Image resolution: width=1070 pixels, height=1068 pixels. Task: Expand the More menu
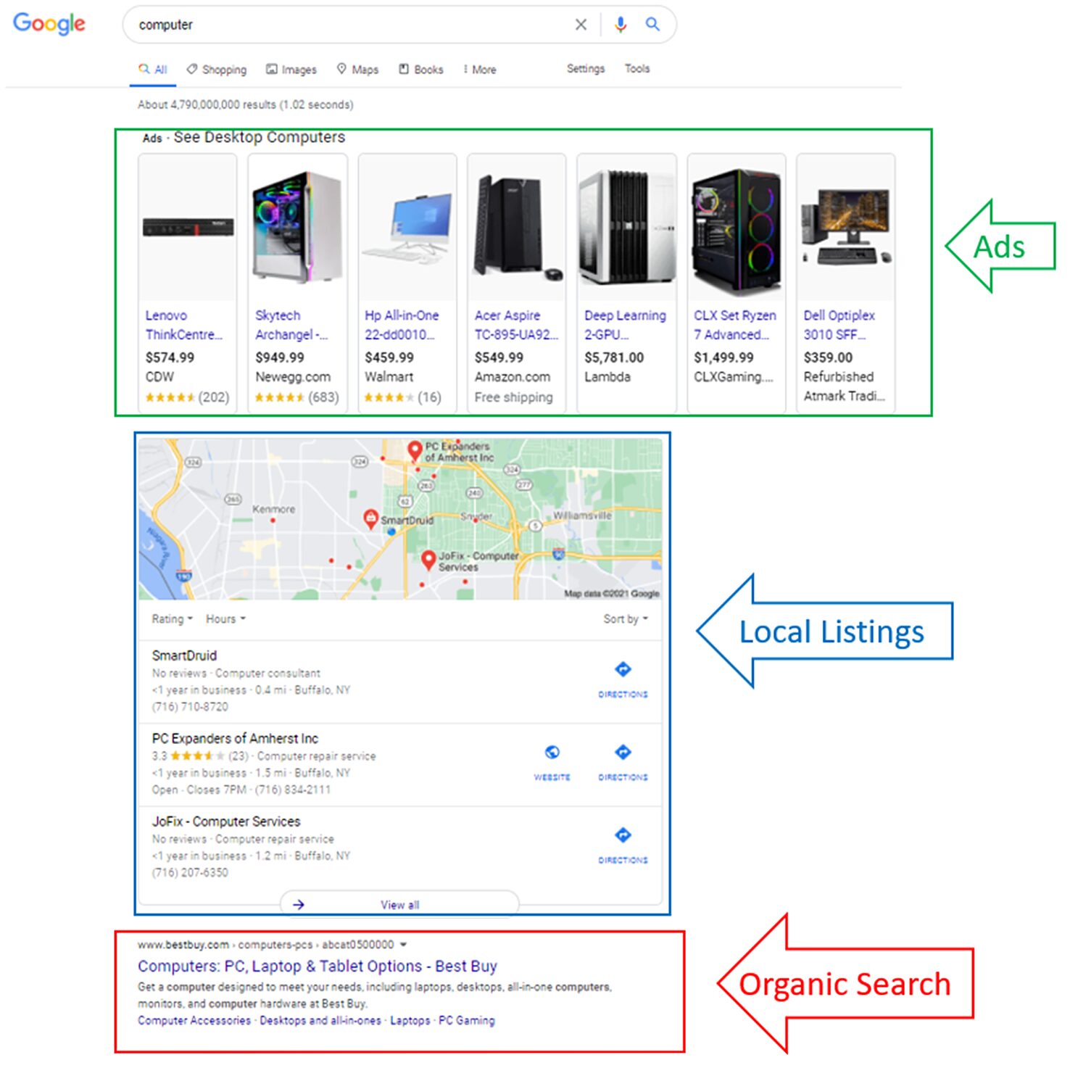coord(480,70)
